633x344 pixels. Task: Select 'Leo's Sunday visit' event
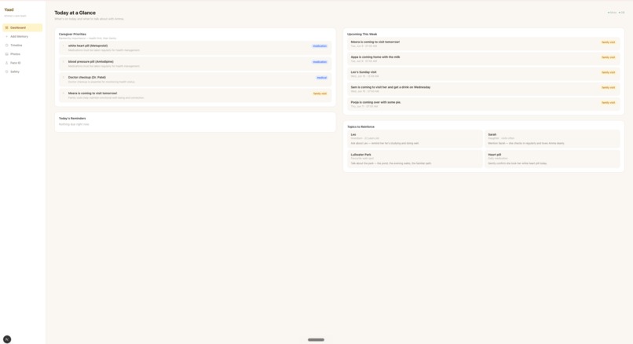coord(483,74)
